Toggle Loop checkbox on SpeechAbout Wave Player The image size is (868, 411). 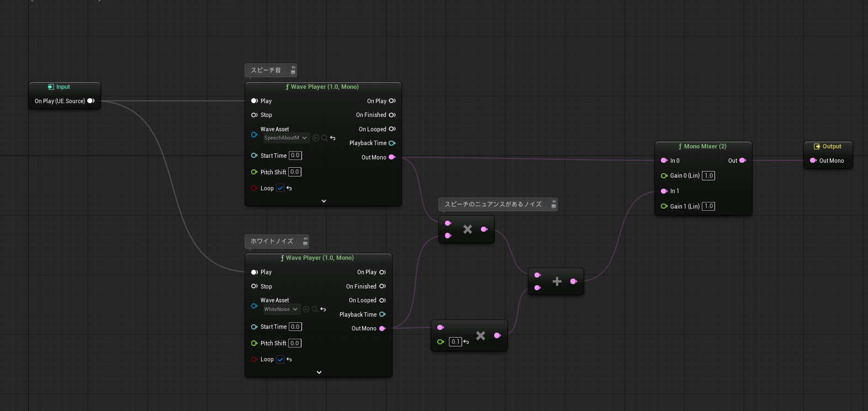(280, 188)
